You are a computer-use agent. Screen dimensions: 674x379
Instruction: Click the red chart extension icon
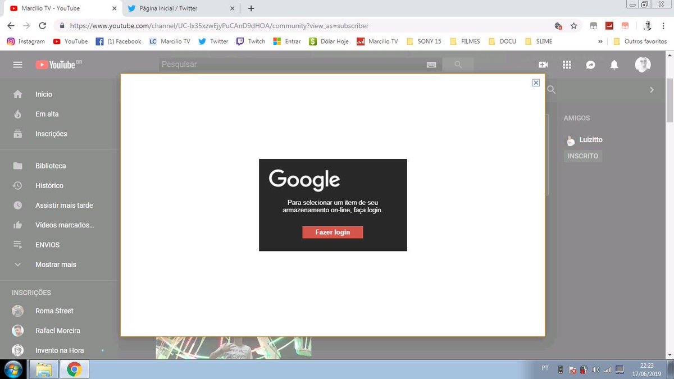point(609,26)
